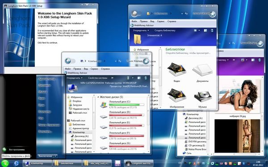Screen dimensions: 268x167
Task: Launch Internet Explorer from the taskbar
Action: point(16,163)
